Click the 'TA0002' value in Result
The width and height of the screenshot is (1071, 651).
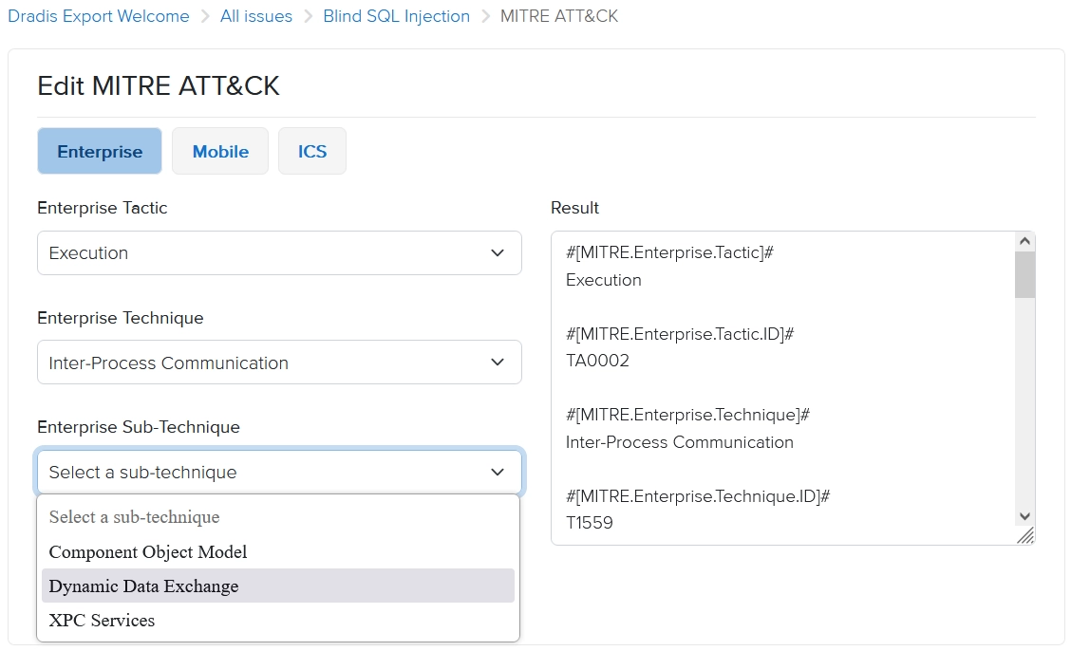(597, 361)
